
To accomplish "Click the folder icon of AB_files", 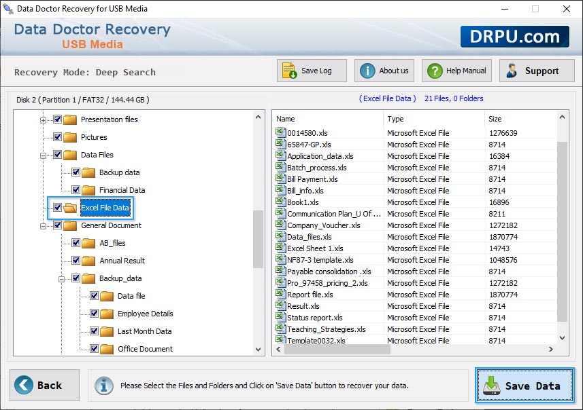I will (88, 243).
